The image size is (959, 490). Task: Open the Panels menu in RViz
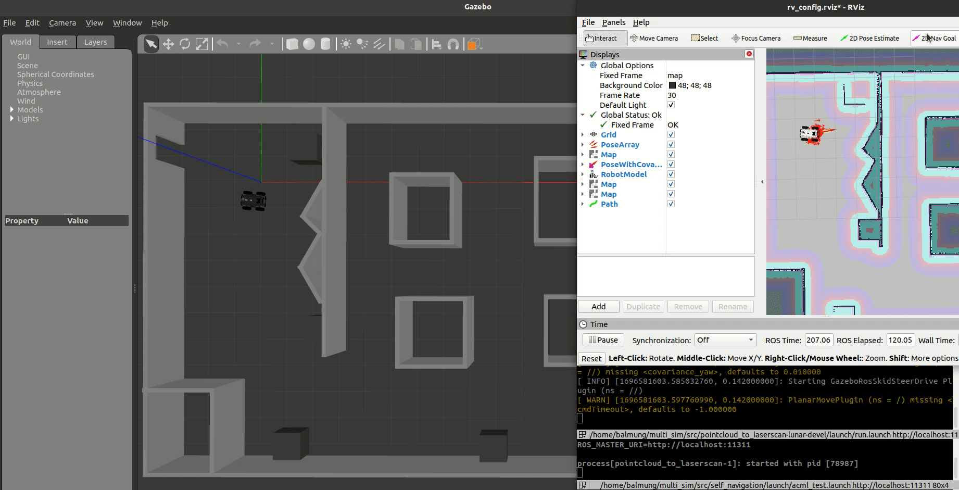[x=614, y=22]
